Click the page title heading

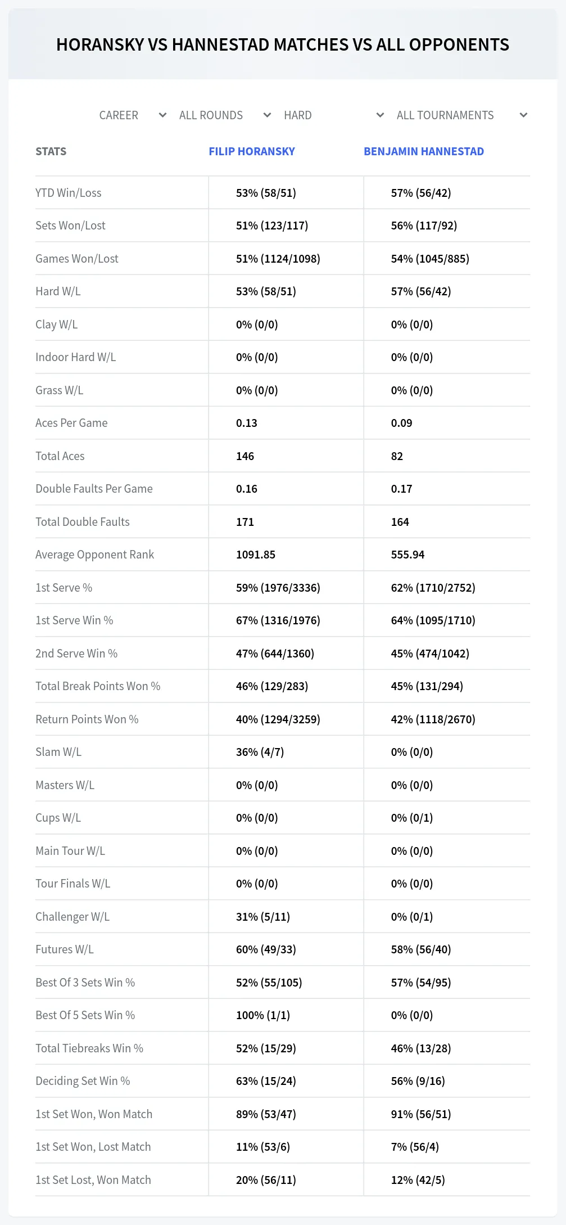(x=283, y=44)
